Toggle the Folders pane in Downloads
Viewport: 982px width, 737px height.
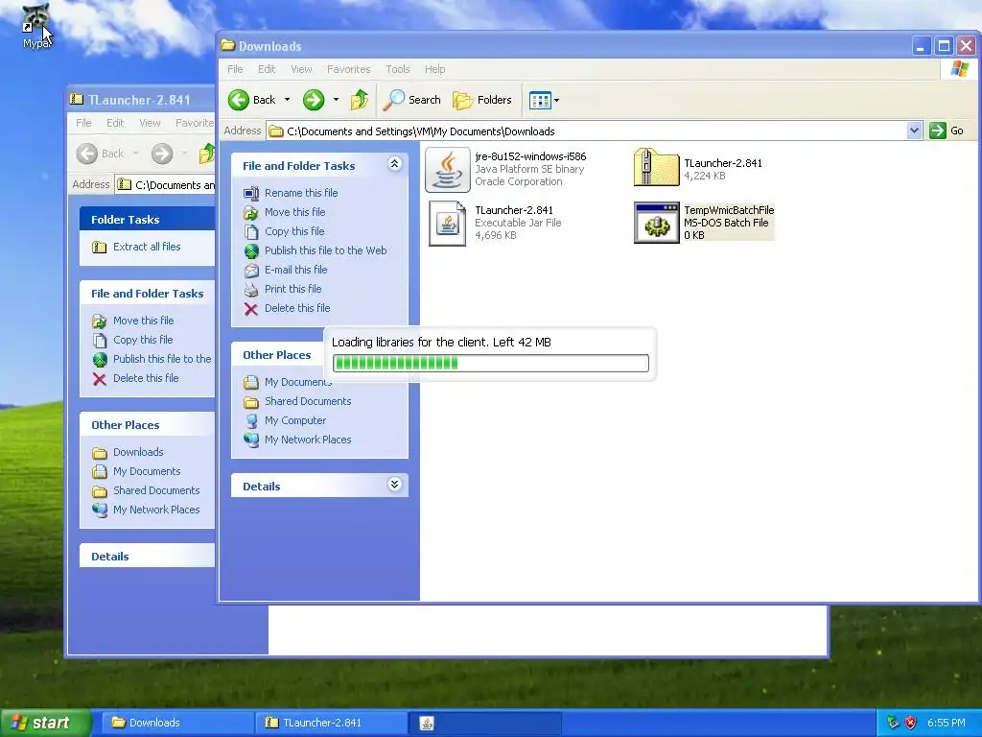[x=481, y=100]
